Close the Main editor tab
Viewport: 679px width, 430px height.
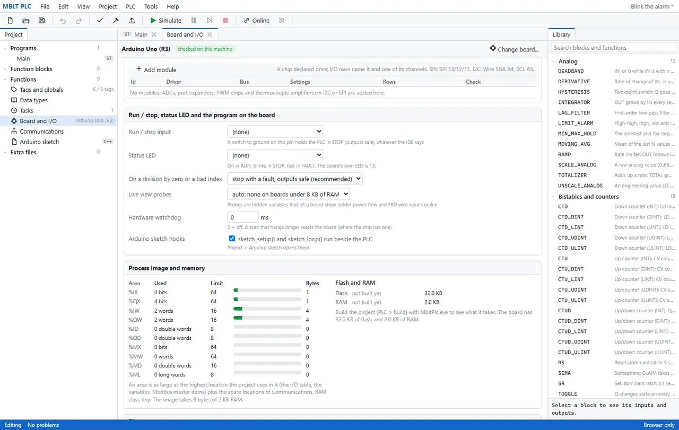coord(154,34)
